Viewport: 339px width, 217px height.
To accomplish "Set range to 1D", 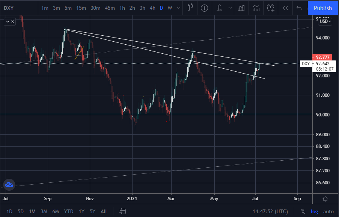I will tap(9, 211).
